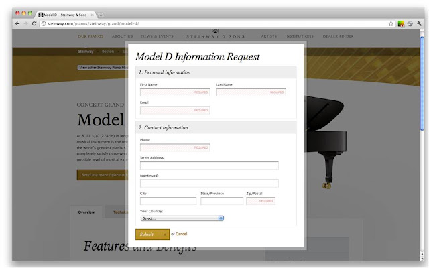Click the Street Address input field
This screenshot has width=429, height=268.
(x=209, y=165)
